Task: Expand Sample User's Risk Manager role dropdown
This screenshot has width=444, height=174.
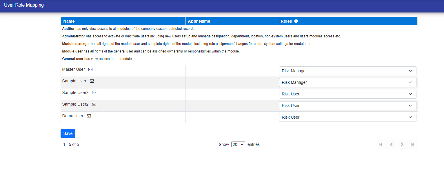Action: tap(347, 82)
